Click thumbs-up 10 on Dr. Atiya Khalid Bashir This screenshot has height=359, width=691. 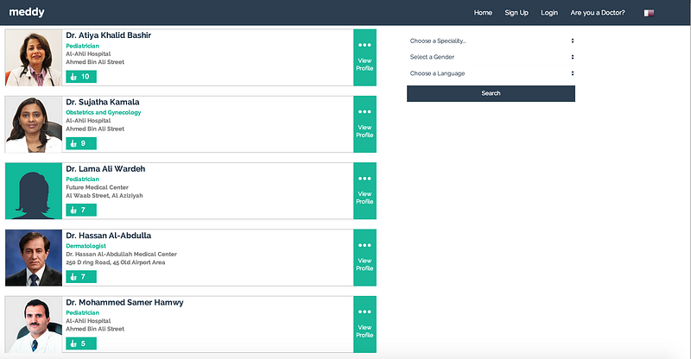tap(81, 77)
